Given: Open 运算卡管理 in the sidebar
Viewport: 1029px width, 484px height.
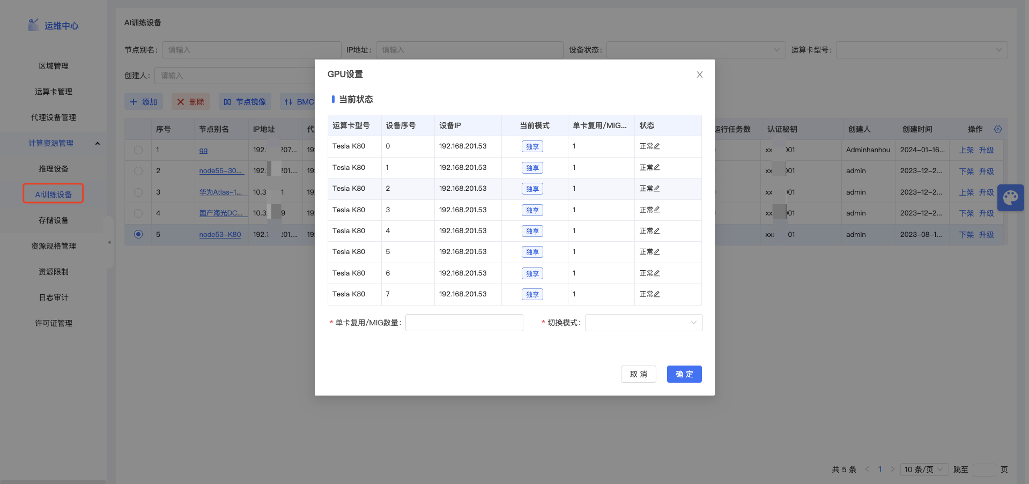Looking at the screenshot, I should click(54, 92).
